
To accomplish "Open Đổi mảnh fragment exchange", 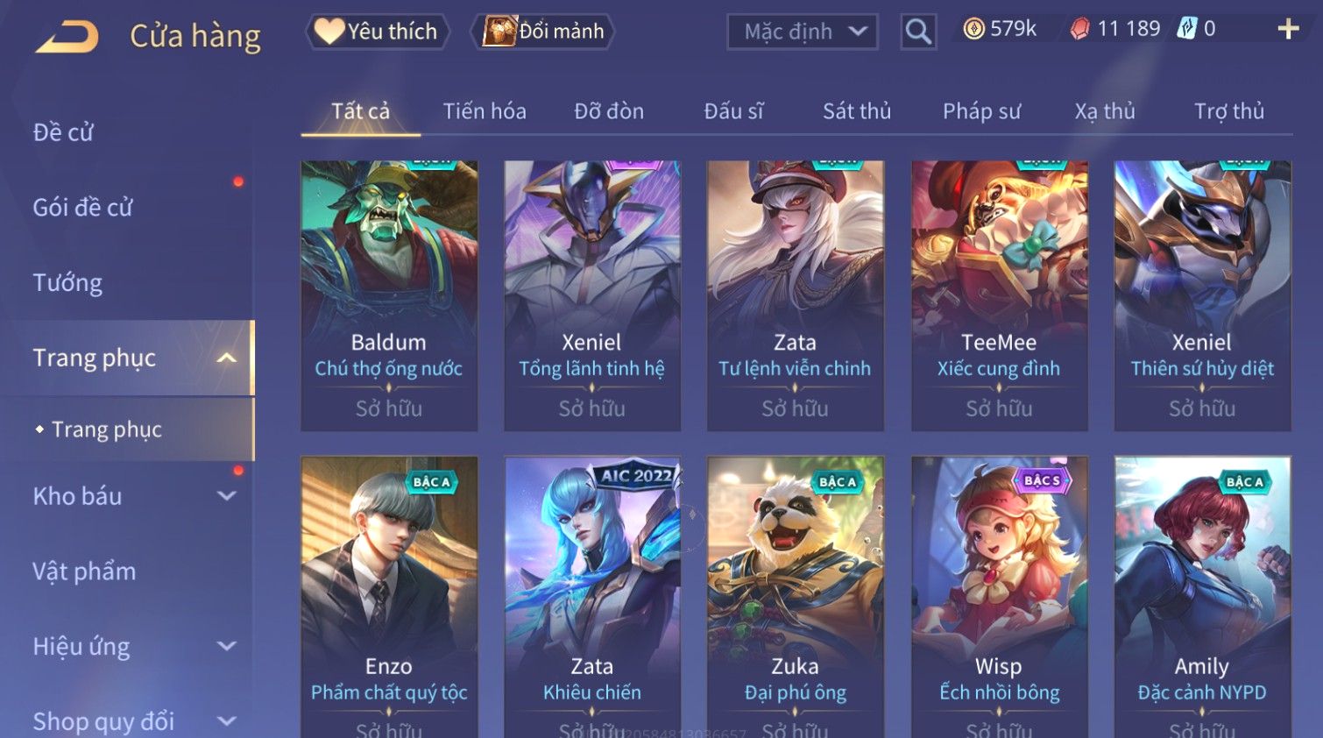I will (543, 32).
